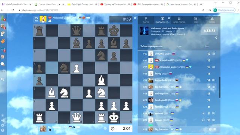This screenshot has width=240, height=135.
Task: Open the Halloween Hand and Brain Arena title
Action: click(167, 28)
